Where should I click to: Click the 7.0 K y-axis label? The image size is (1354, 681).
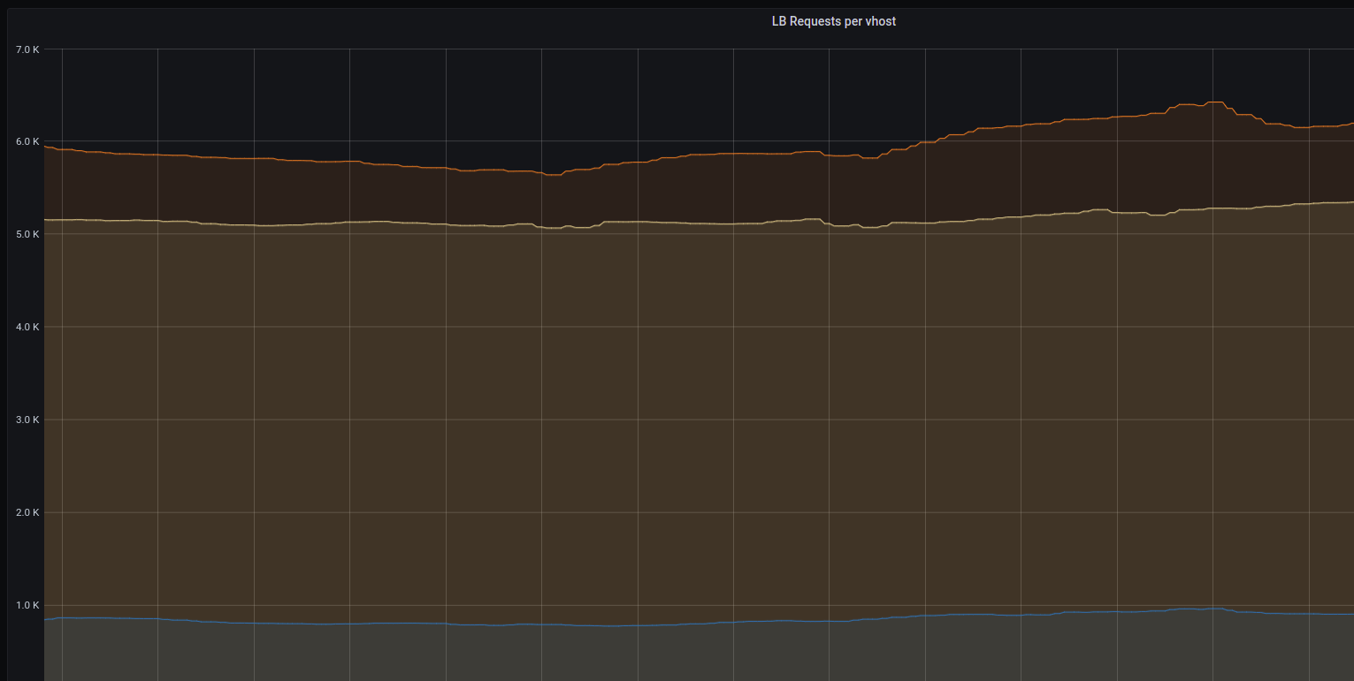pyautogui.click(x=27, y=49)
